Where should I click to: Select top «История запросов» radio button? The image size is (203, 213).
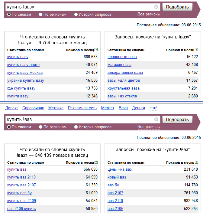(x=76, y=15)
